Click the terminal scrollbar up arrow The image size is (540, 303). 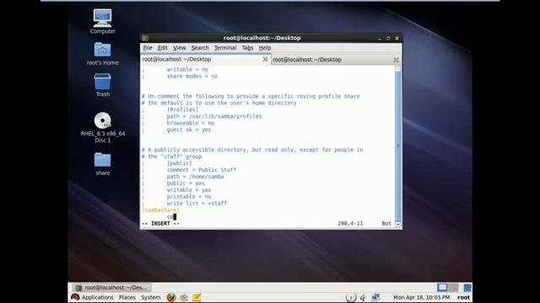tap(397, 69)
